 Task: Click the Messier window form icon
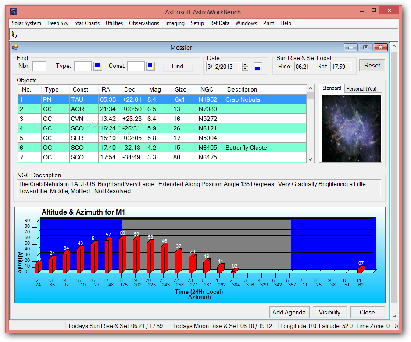pyautogui.click(x=15, y=47)
